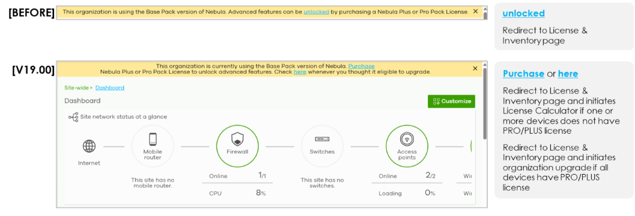635x216 pixels.
Task: Follow the Purchase link in banner
Action: [361, 66]
